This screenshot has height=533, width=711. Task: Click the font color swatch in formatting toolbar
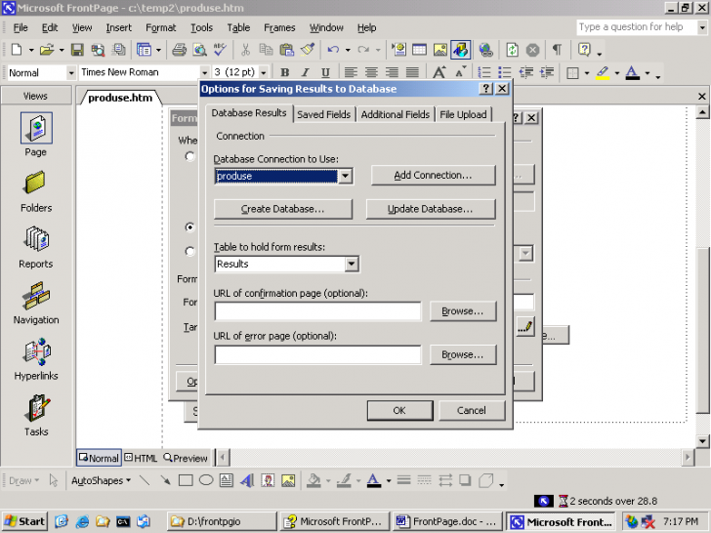click(x=633, y=73)
